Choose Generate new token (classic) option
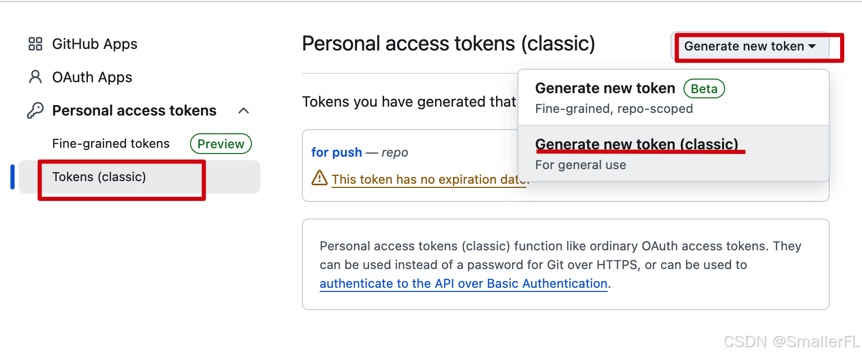 (636, 144)
